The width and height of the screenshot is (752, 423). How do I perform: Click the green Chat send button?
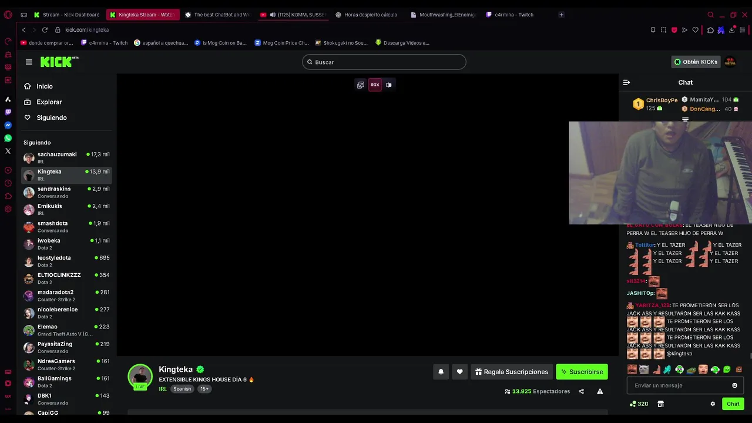(x=733, y=404)
